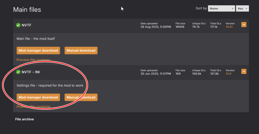Click the NVTF file title
Viewport: 259px width, 134px height.
click(x=27, y=25)
